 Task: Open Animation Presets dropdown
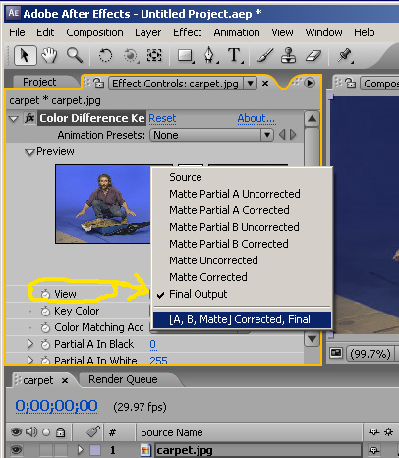point(211,135)
